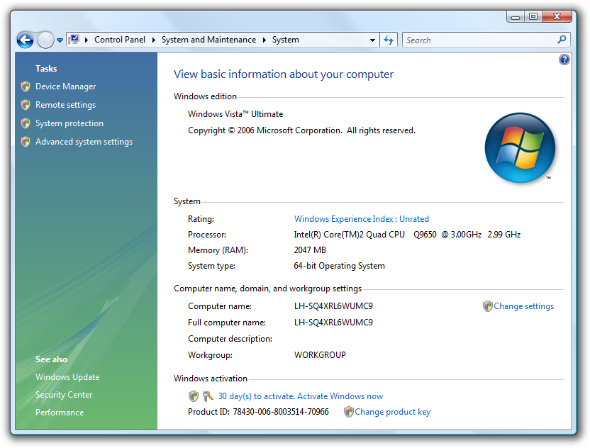The height and width of the screenshot is (448, 590).
Task: Click the 2047 MB memory value
Action: 310,250
